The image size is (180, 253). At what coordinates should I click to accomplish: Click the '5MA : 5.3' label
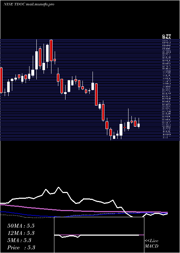pyautogui.click(x=19, y=240)
